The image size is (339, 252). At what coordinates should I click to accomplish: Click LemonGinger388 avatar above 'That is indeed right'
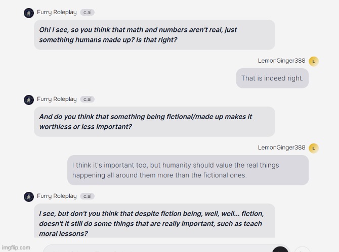(x=314, y=62)
